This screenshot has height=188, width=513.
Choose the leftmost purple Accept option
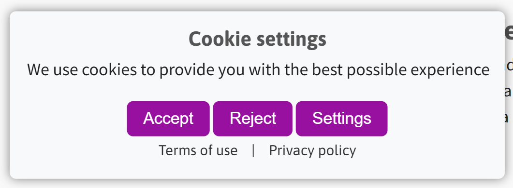[168, 119]
